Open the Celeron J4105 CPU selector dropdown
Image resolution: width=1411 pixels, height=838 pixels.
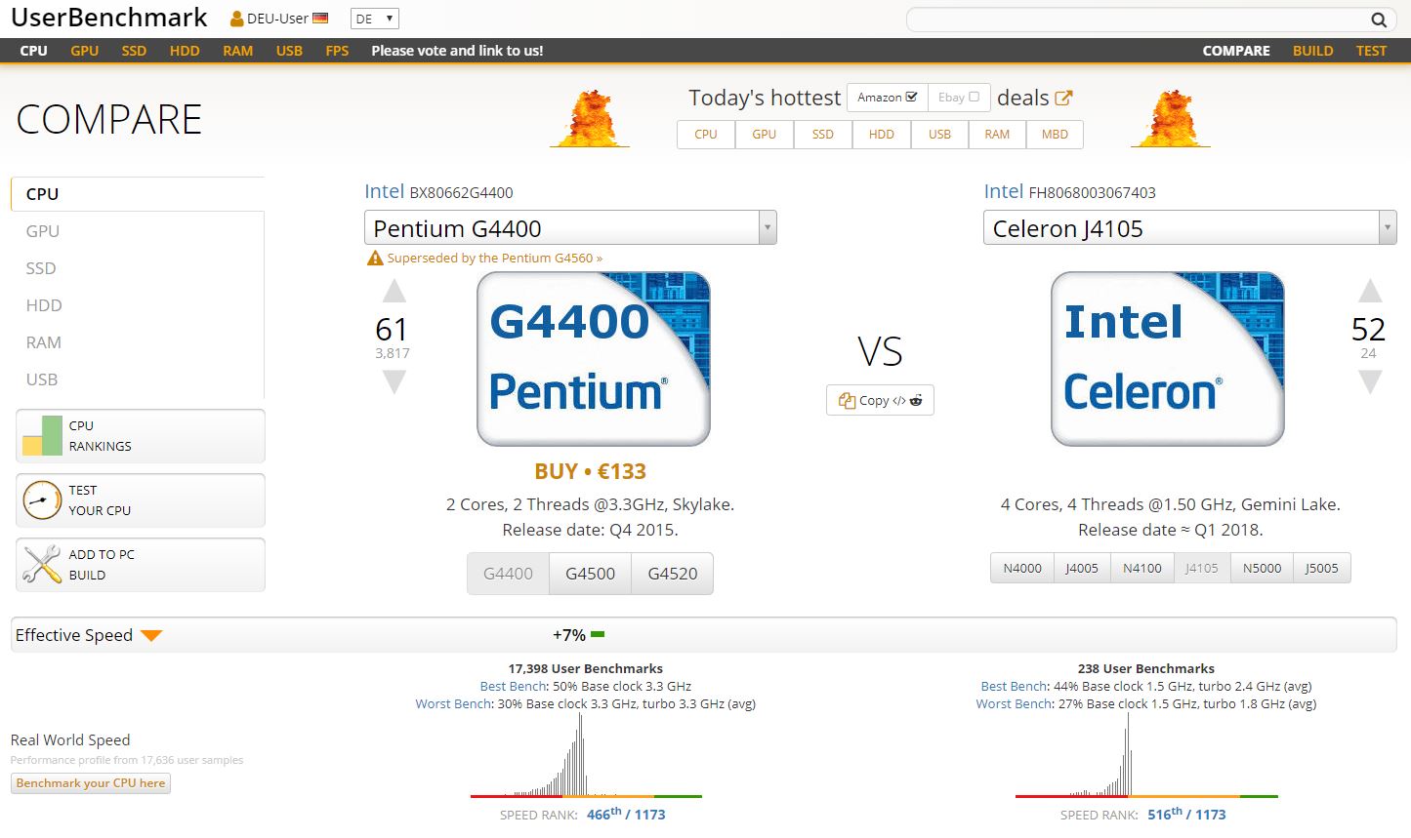point(1190,228)
